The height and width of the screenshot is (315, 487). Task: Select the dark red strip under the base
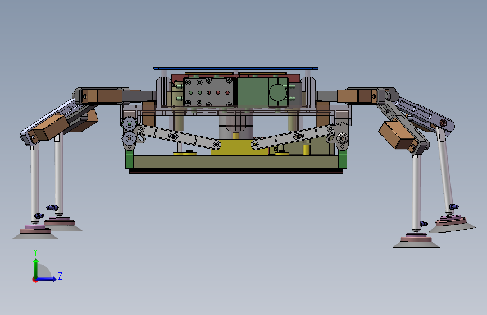coord(236,171)
